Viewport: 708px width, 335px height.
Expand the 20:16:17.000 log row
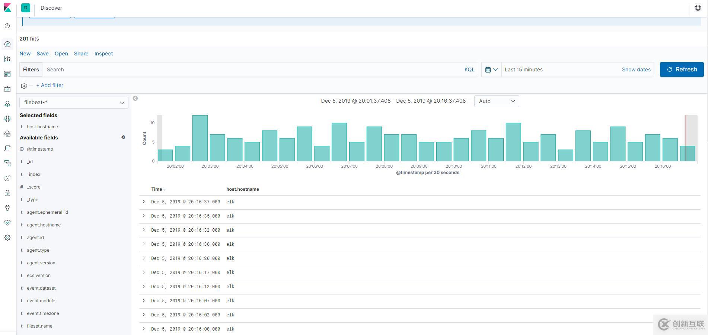pos(144,272)
